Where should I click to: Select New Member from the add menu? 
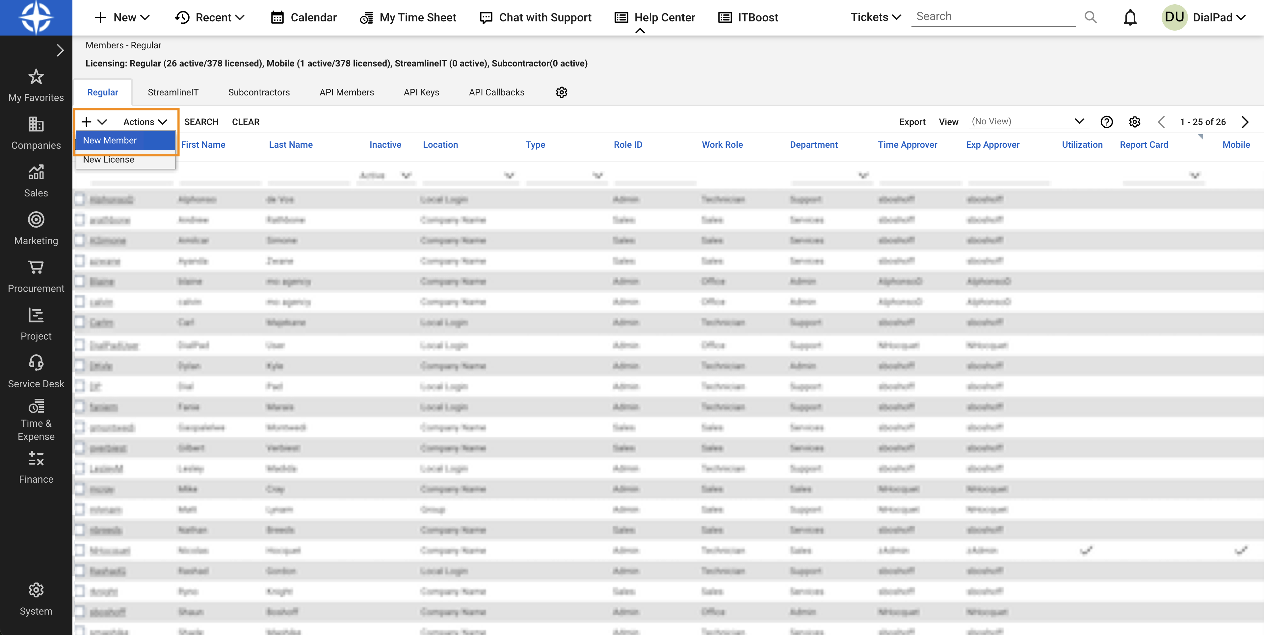pyautogui.click(x=126, y=140)
